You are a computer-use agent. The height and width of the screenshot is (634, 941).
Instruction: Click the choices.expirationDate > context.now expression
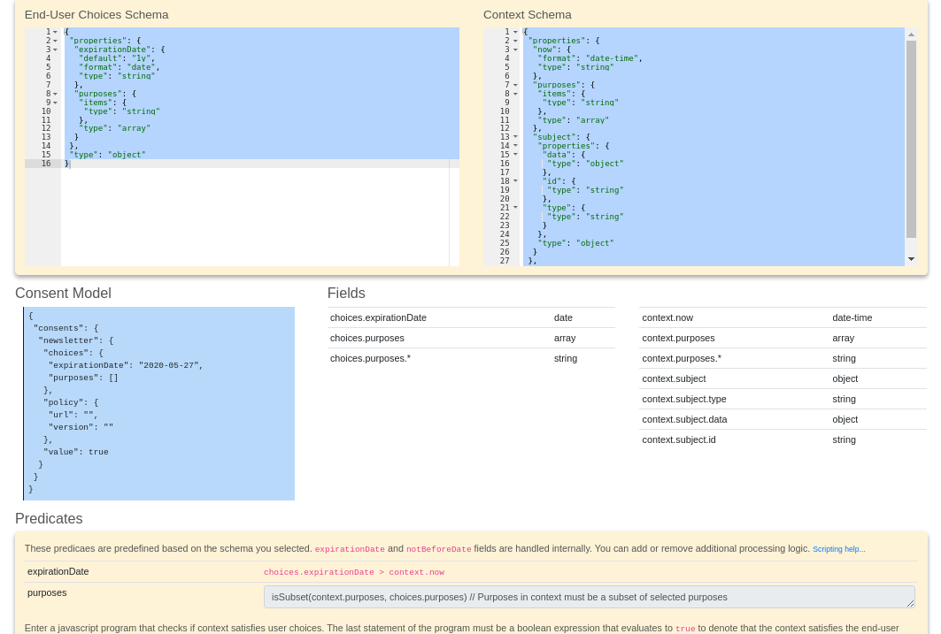coord(354,572)
